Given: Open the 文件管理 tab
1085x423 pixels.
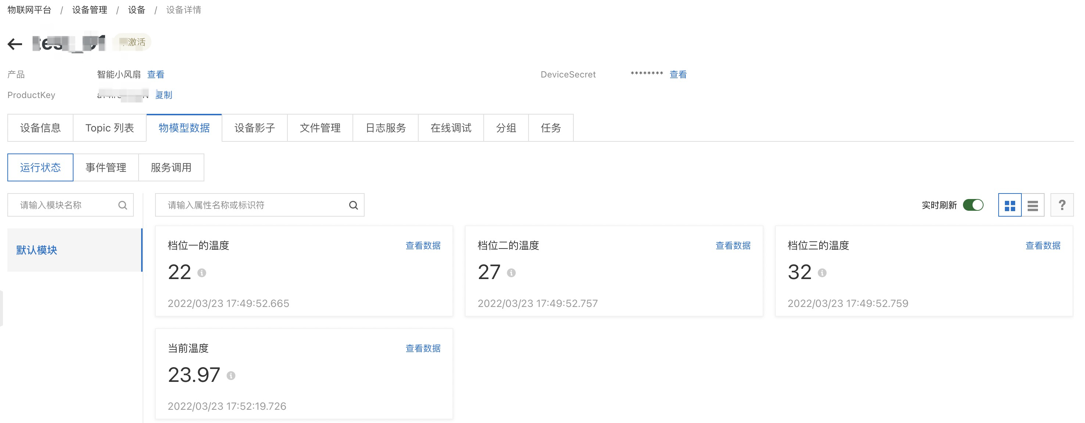Looking at the screenshot, I should [x=320, y=128].
